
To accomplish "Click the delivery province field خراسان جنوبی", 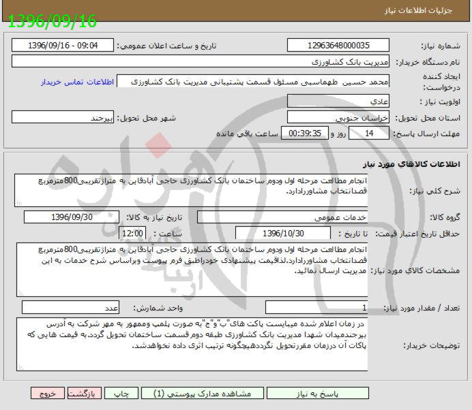I will [x=338, y=117].
